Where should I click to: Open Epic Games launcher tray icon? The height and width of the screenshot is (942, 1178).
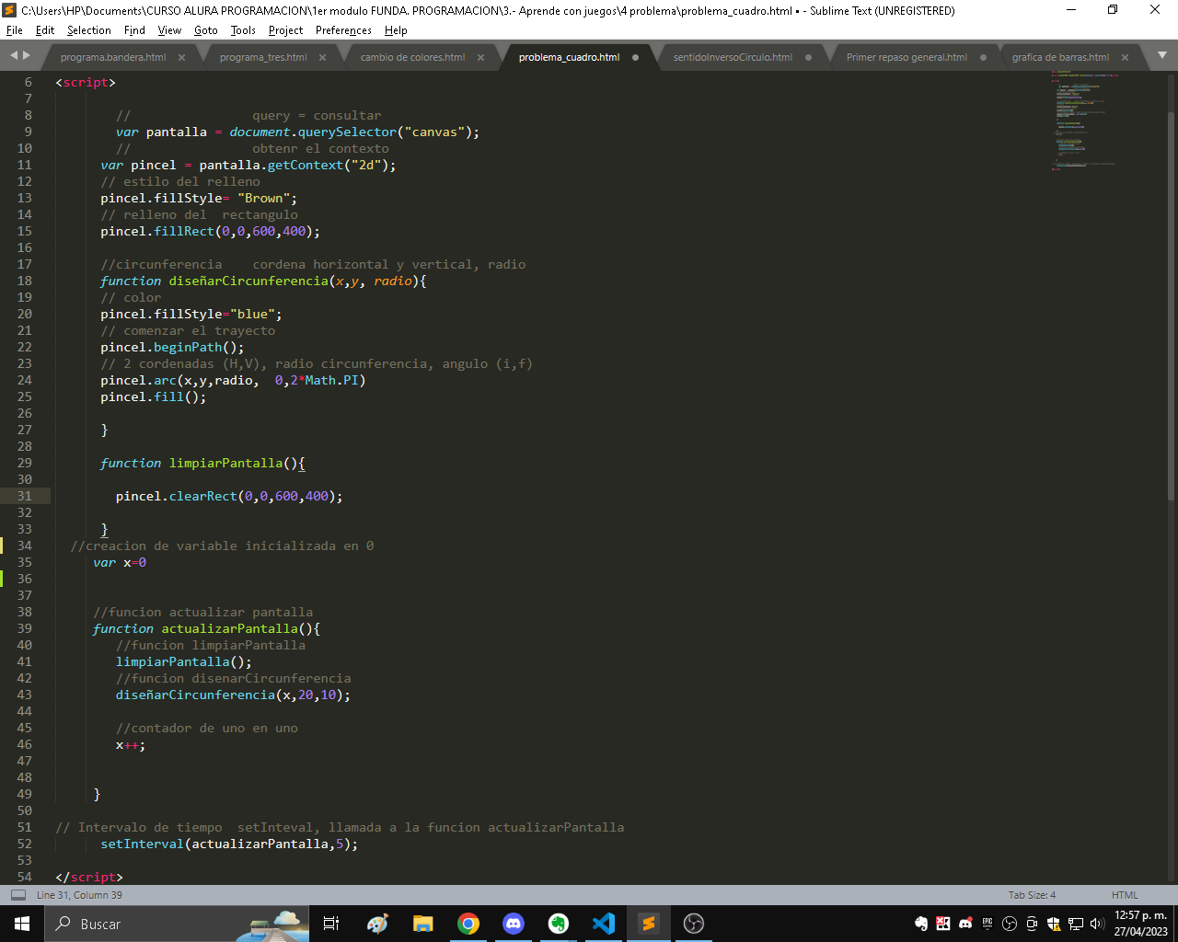987,924
